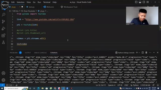Screen dimensions: 161x90
Task: Open the Manage gear in activity bar
Action: click(x=4, y=80)
